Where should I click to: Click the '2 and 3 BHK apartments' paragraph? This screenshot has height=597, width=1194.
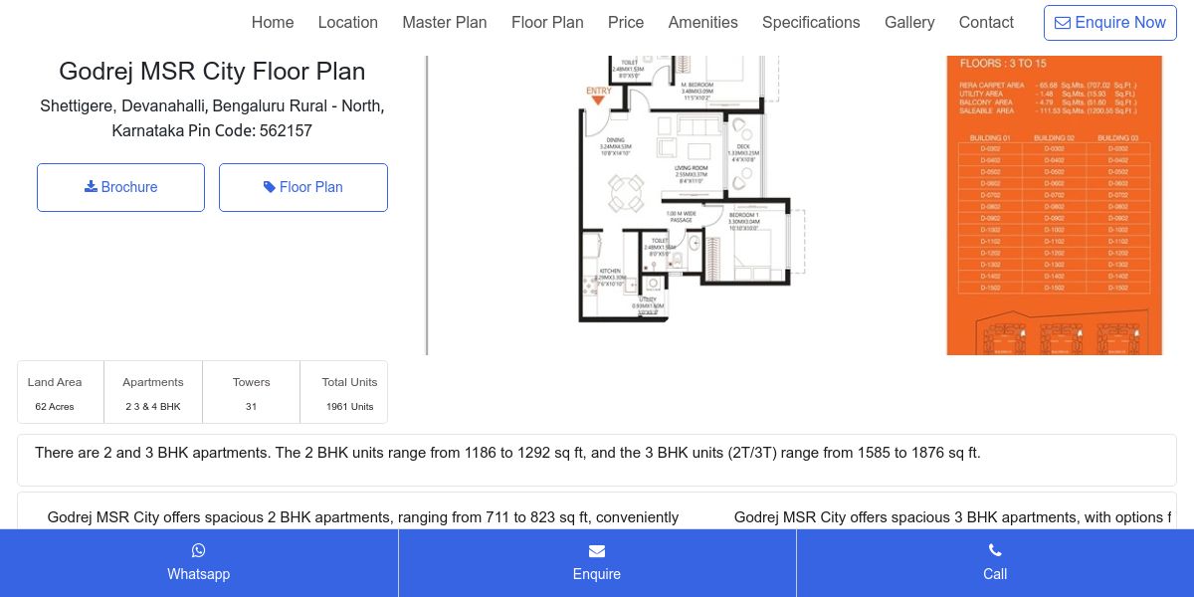(507, 453)
